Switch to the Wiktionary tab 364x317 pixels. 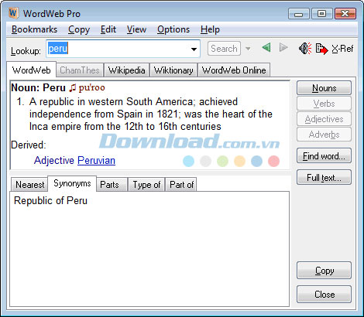pos(173,70)
